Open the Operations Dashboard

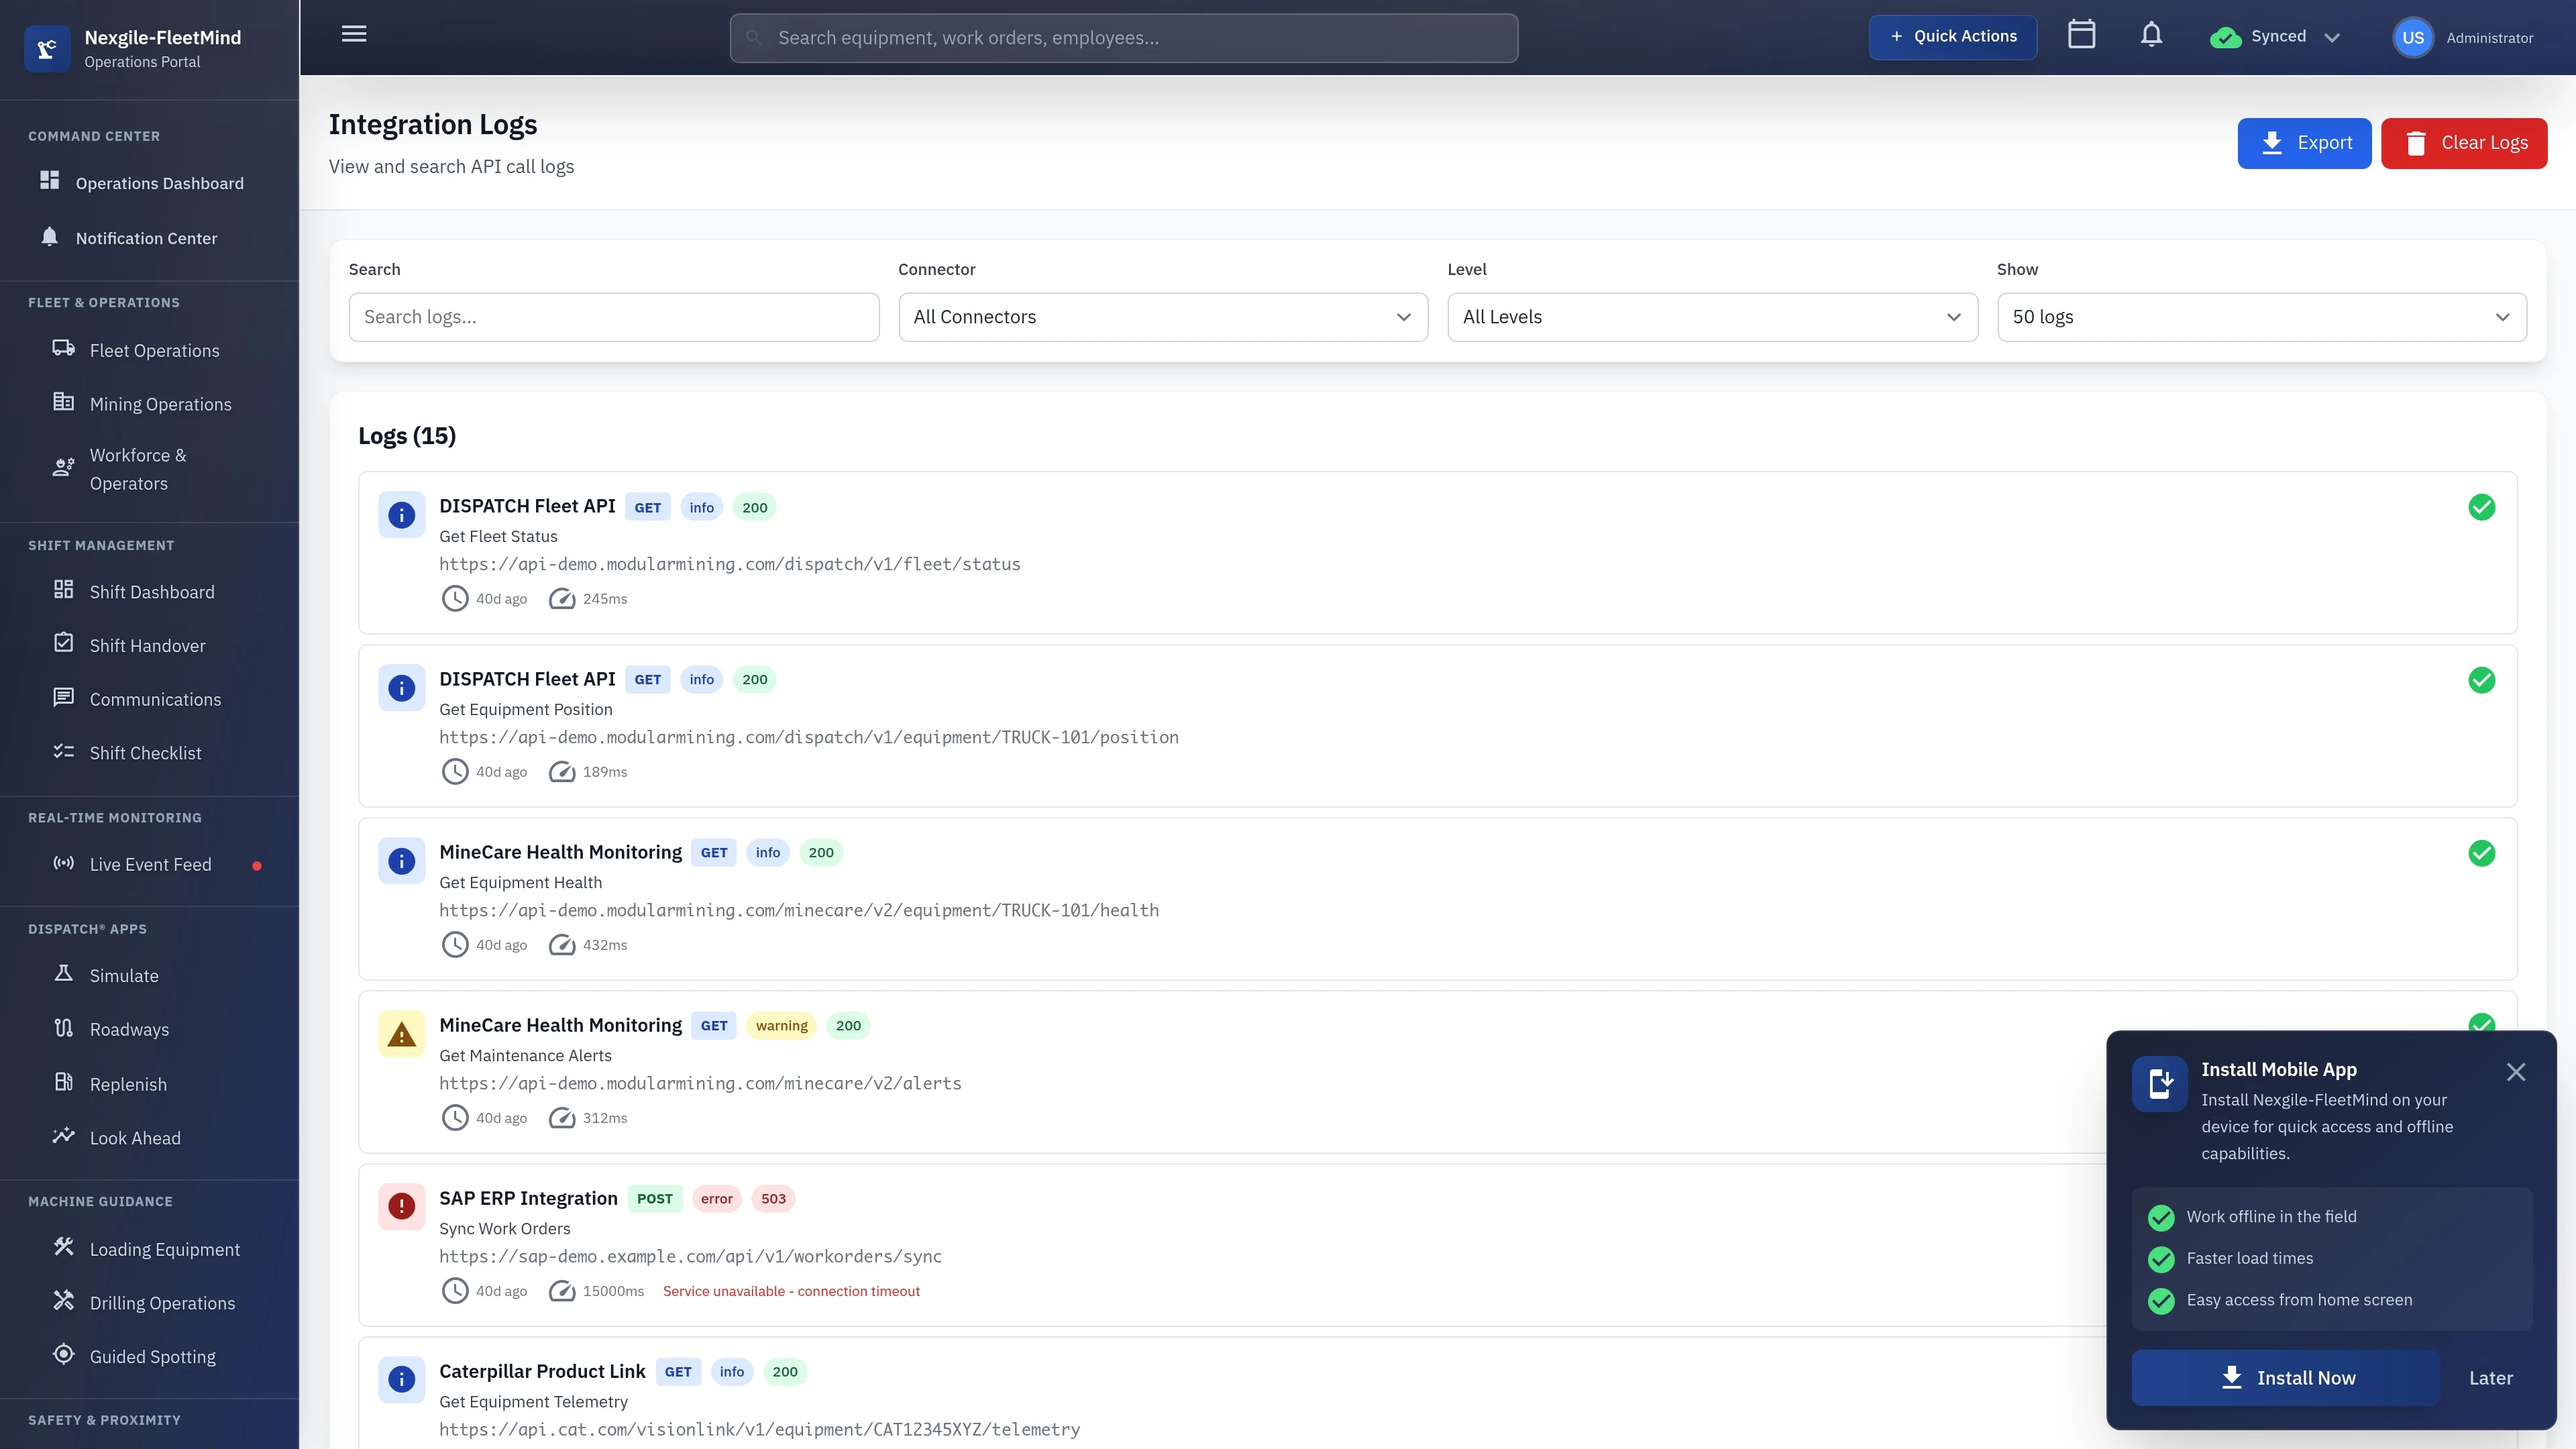coord(160,183)
